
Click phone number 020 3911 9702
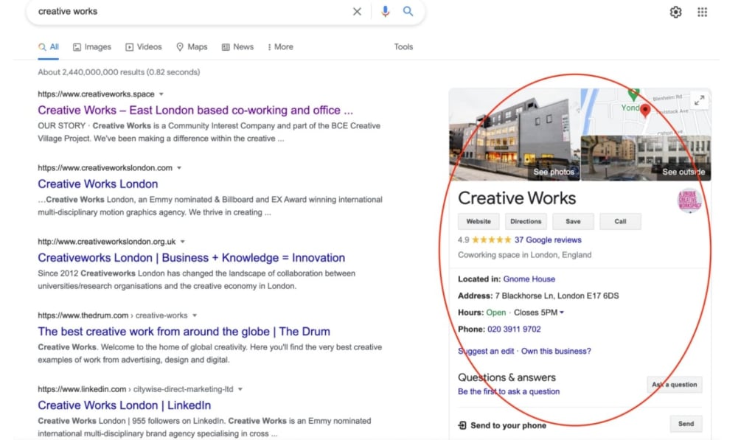[514, 329]
